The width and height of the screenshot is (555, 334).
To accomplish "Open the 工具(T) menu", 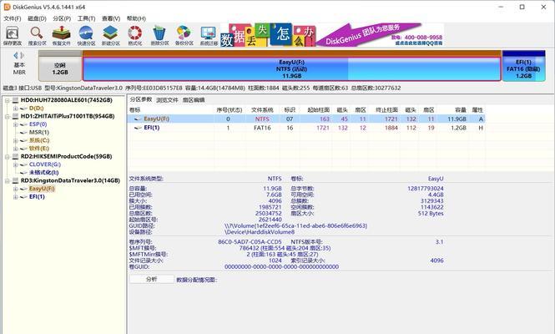I will [x=86, y=18].
